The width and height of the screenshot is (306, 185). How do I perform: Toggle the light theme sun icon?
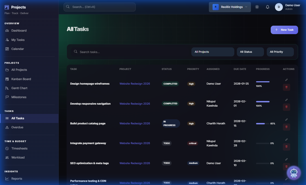pos(257,7)
